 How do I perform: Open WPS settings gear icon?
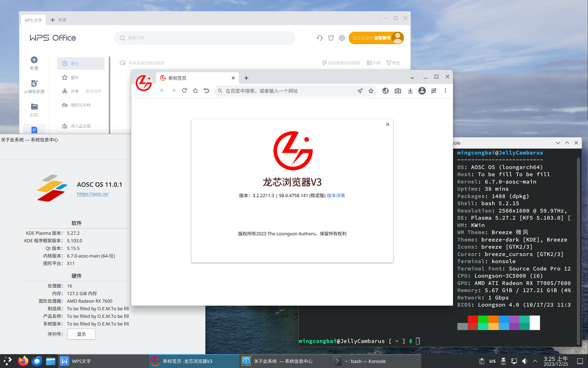342,38
